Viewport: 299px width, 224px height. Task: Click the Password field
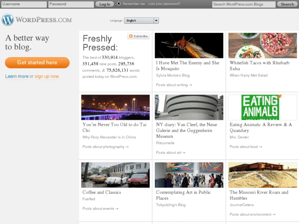[x=71, y=4]
